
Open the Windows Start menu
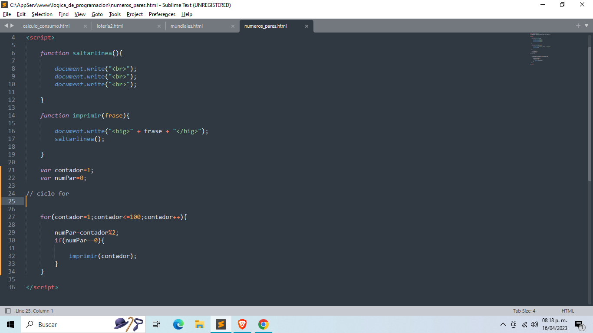10,324
